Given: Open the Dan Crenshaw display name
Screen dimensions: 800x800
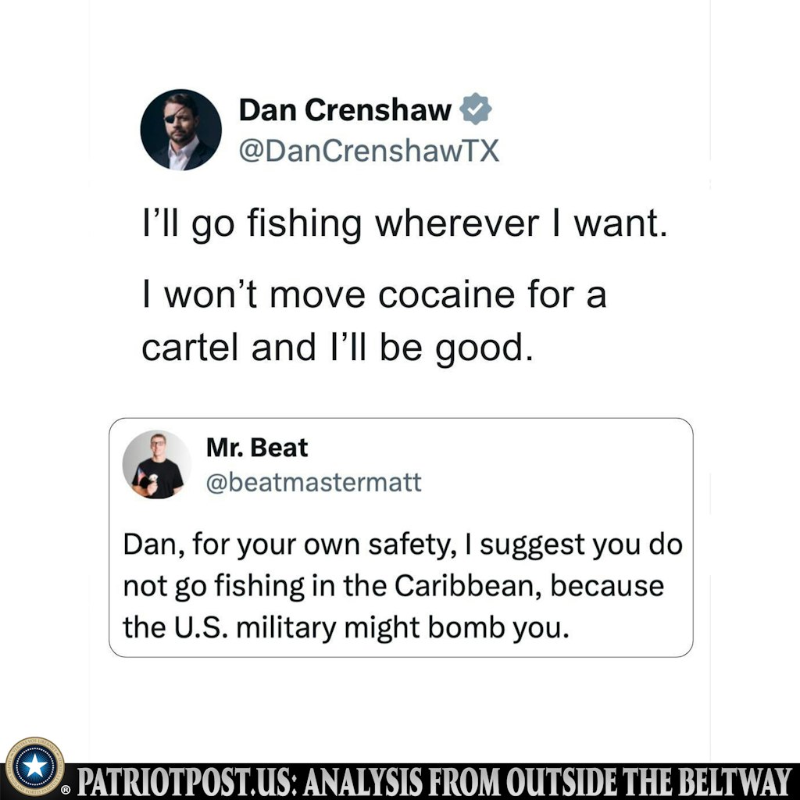Looking at the screenshot, I should point(345,110).
